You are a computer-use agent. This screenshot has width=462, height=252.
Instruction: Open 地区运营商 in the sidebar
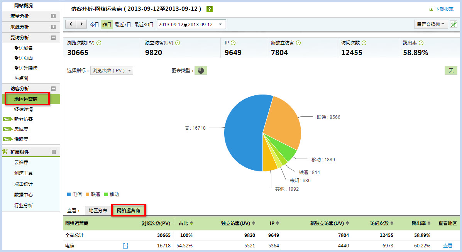point(30,99)
